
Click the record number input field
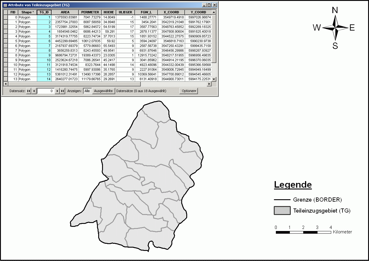click(46, 91)
